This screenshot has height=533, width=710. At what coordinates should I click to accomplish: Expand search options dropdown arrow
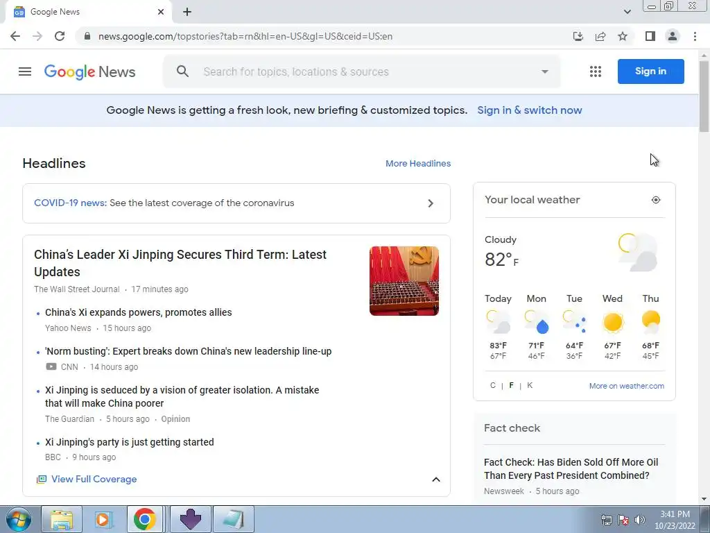(545, 71)
